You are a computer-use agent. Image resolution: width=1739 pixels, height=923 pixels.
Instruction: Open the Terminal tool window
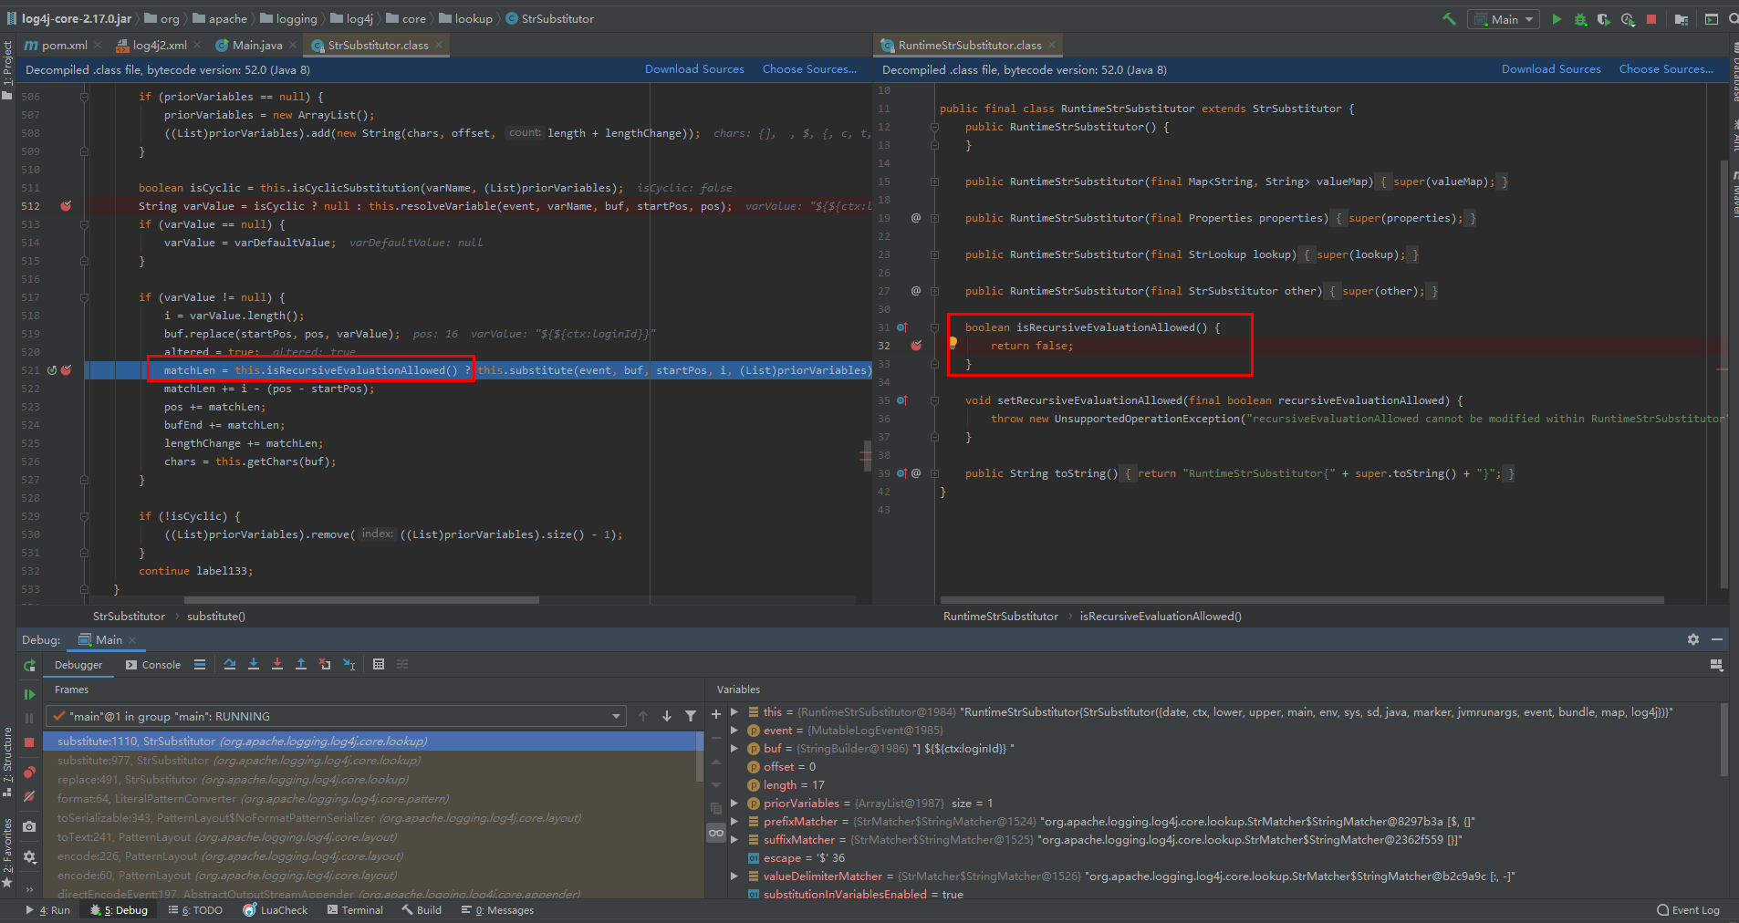(x=355, y=910)
